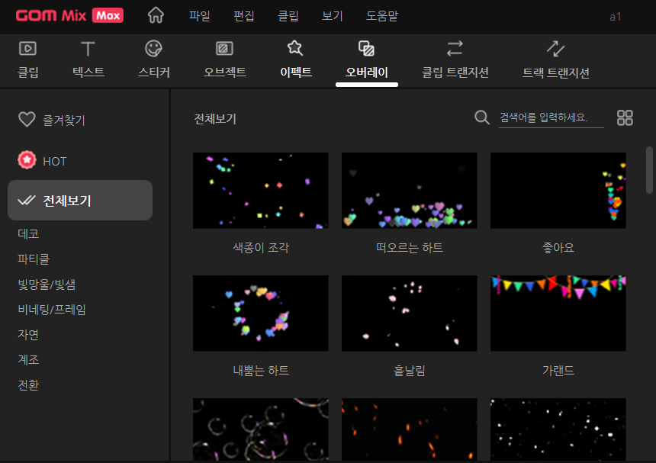Viewport: 656px width, 463px height.
Task: Select the 가랜드 bunting overlay thumbnail
Action: [558, 313]
